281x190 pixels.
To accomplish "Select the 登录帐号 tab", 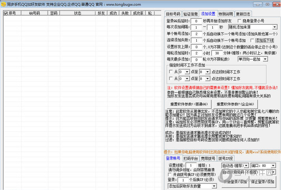I will tap(173, 158).
